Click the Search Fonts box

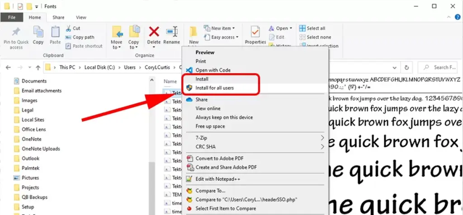pos(438,67)
